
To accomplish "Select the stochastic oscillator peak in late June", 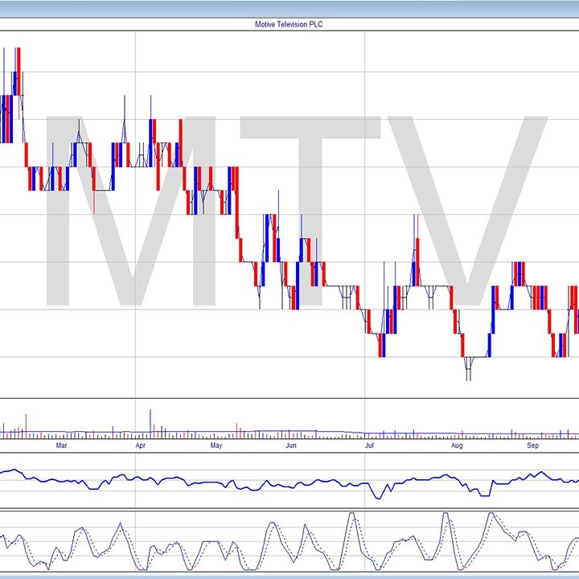I will tap(351, 516).
